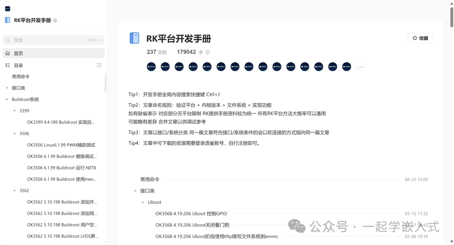Screen dimensions: 454x245
Task: Click the large book icon beside main title
Action: click(x=135, y=39)
